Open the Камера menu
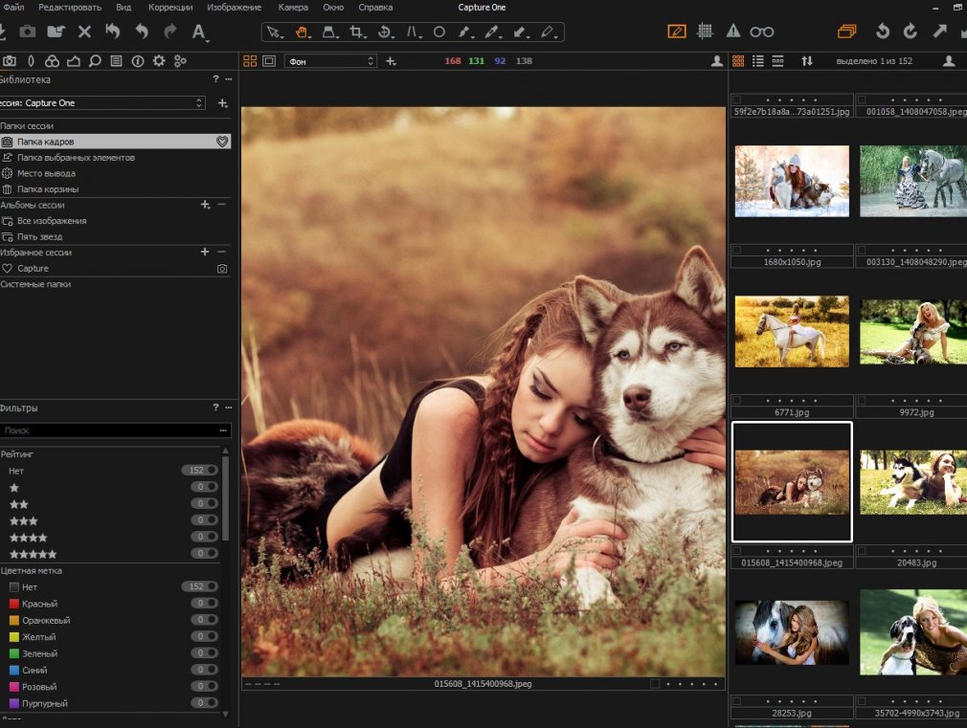 293,8
